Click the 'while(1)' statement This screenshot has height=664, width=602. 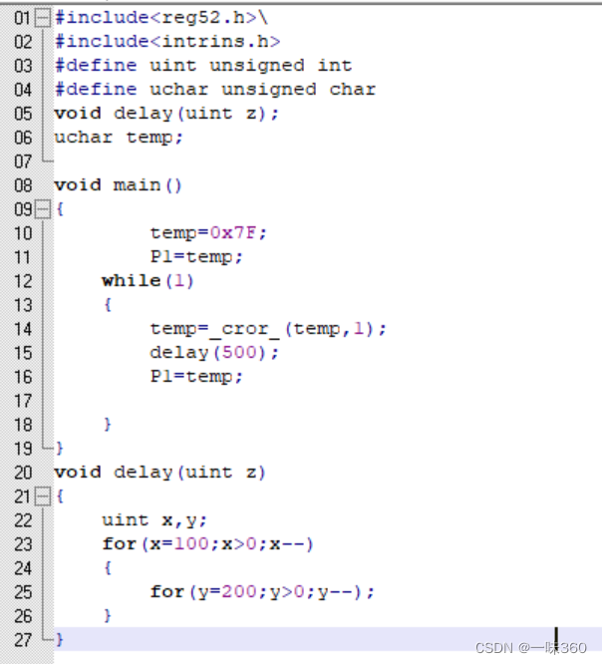point(148,281)
